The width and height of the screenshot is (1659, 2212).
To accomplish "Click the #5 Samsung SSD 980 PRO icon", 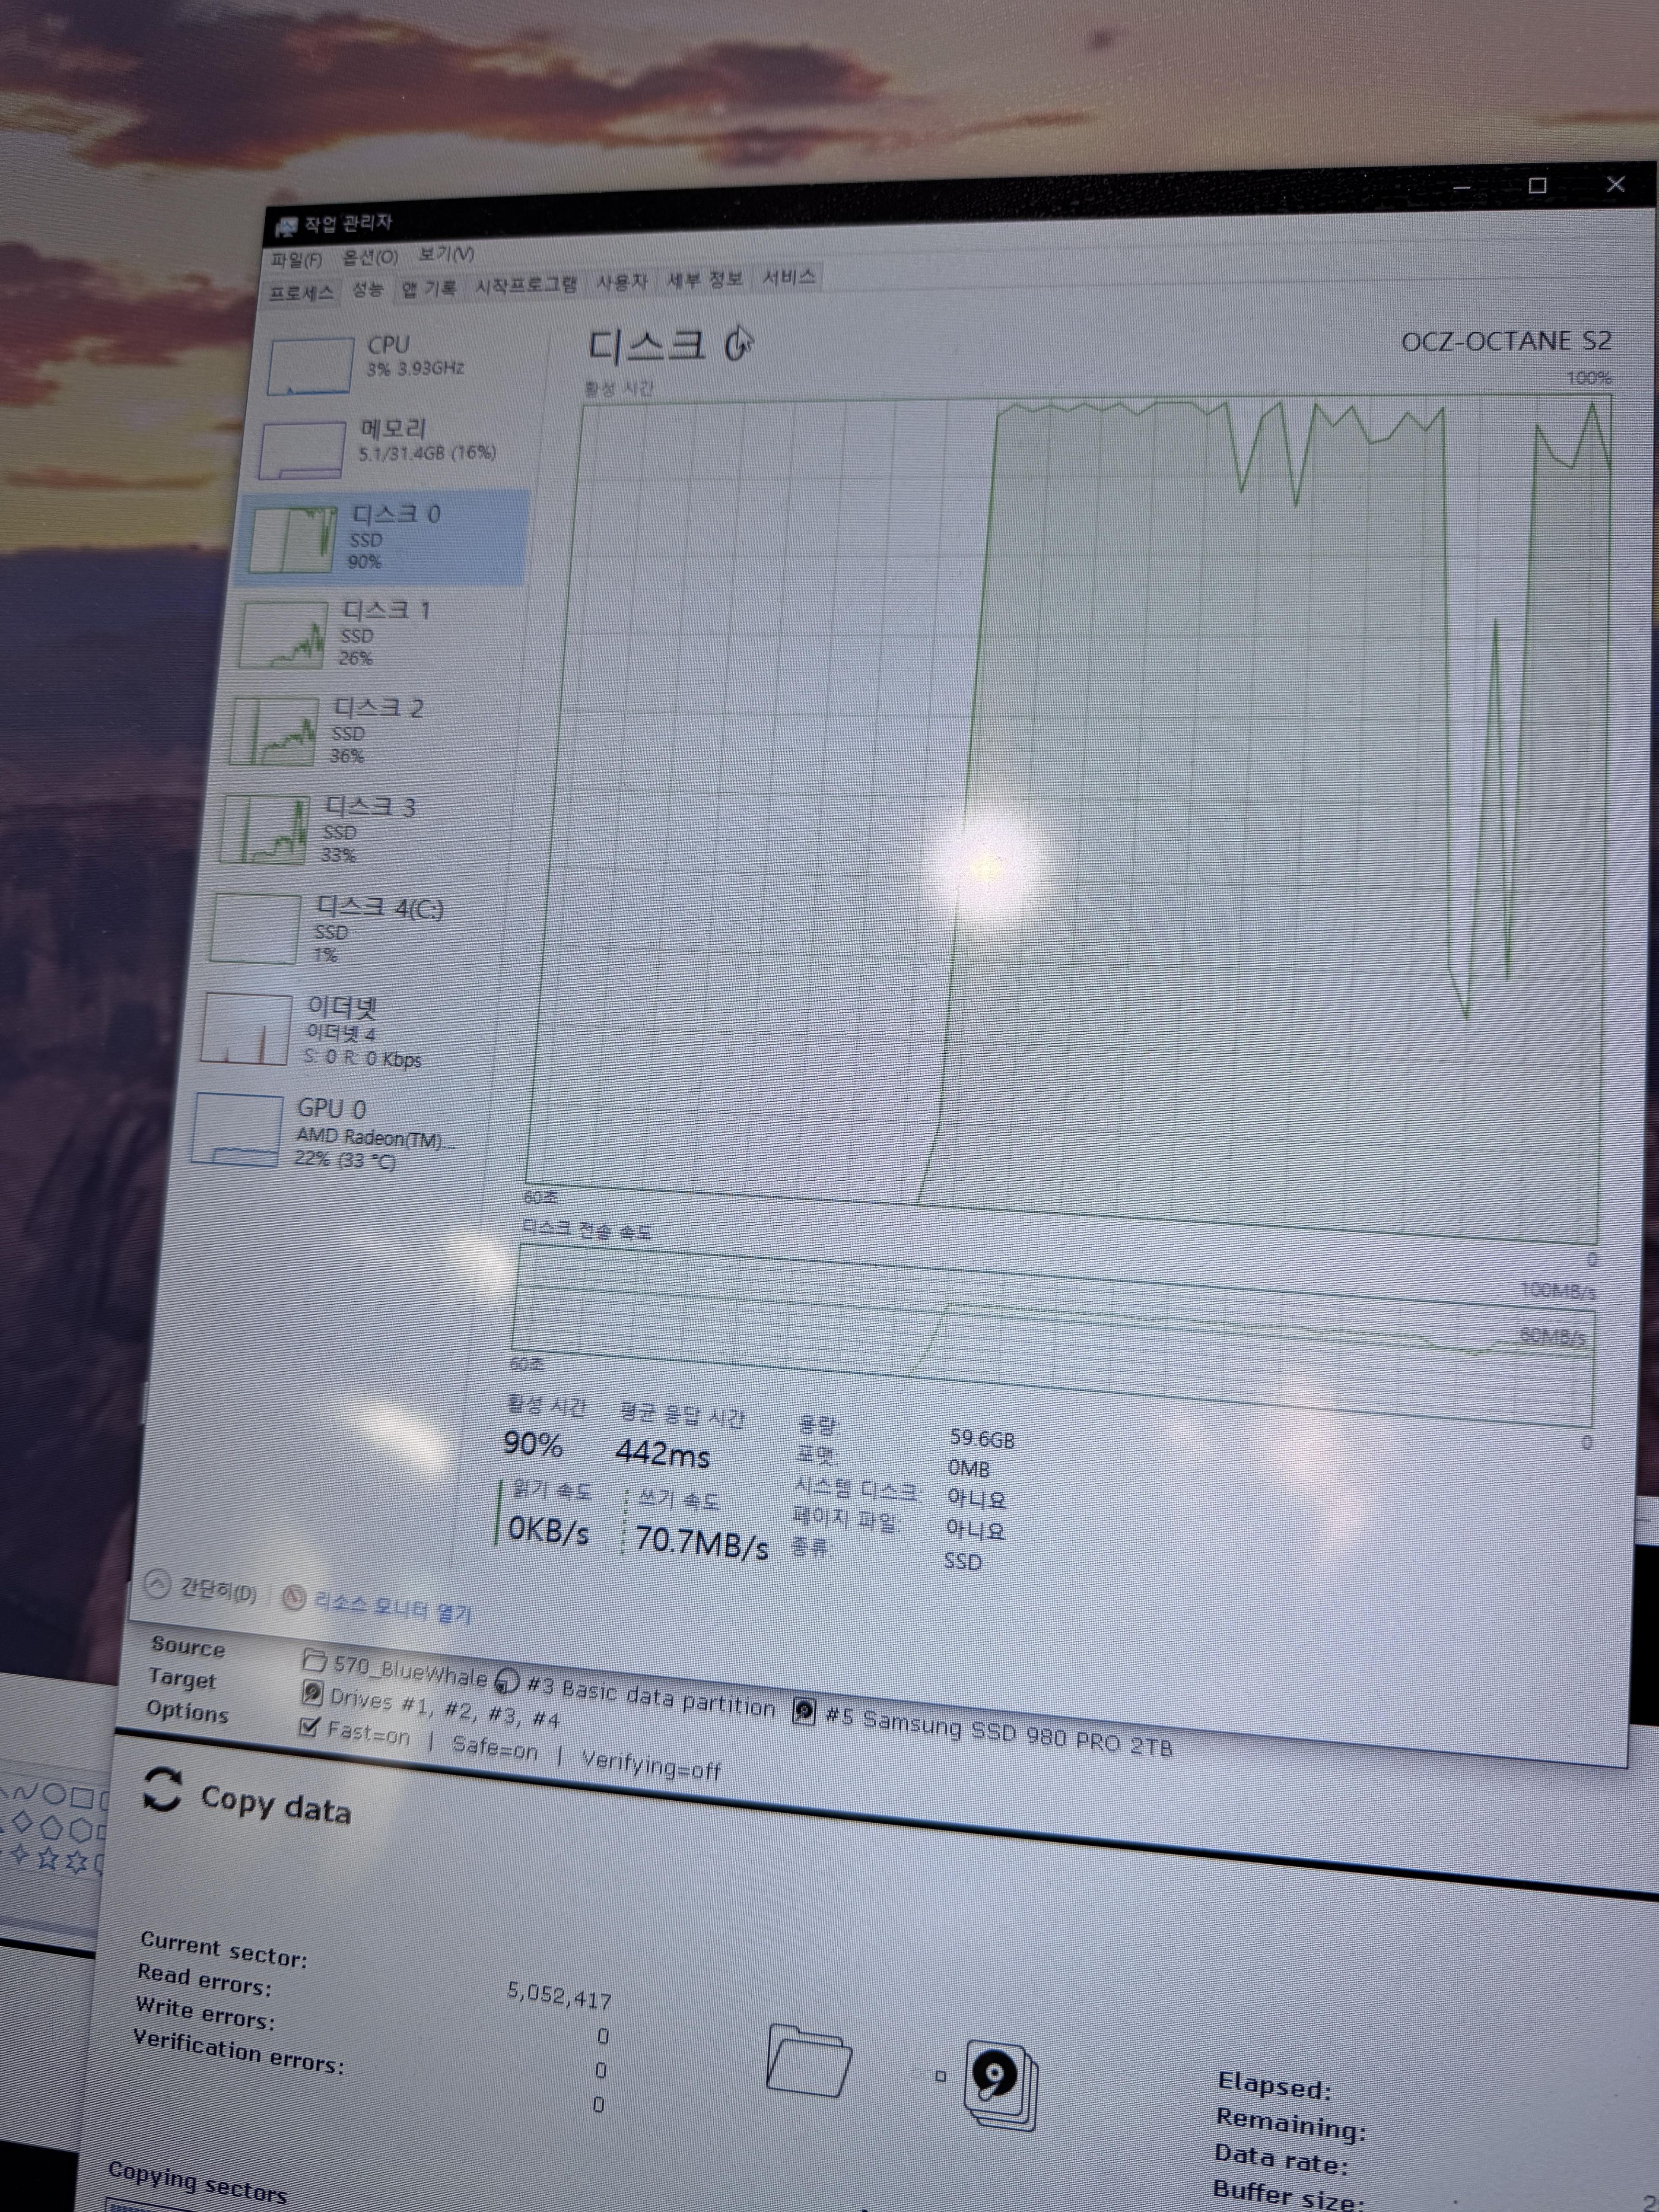I will pyautogui.click(x=803, y=1710).
